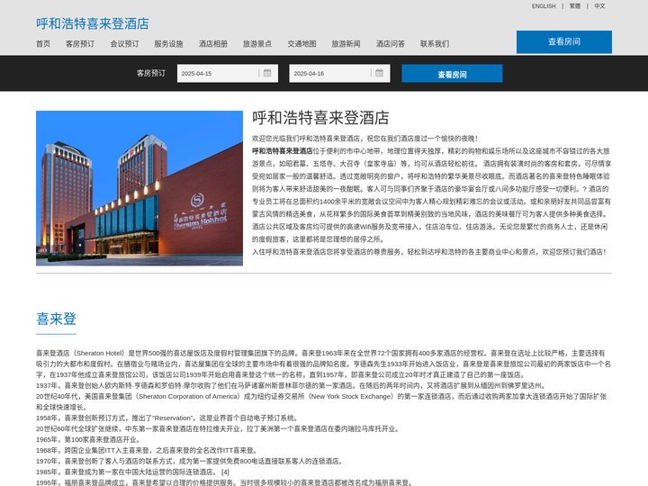648x486 pixels.
Task: Click line starting 1968年，跨国企业集团ITT
Action: pyautogui.click(x=148, y=450)
